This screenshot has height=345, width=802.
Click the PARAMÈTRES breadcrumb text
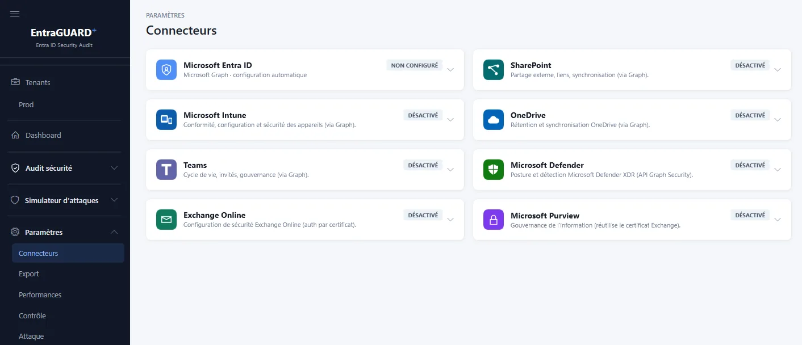(165, 15)
